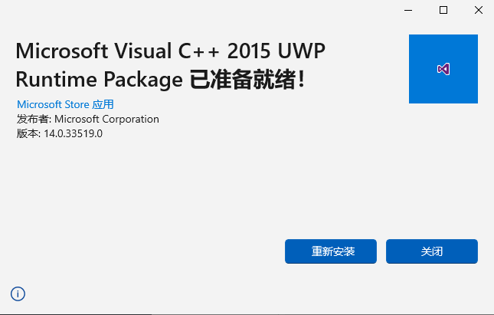Click the 已准备就绪 status text
Image resolution: width=494 pixels, height=315 pixels.
247,80
